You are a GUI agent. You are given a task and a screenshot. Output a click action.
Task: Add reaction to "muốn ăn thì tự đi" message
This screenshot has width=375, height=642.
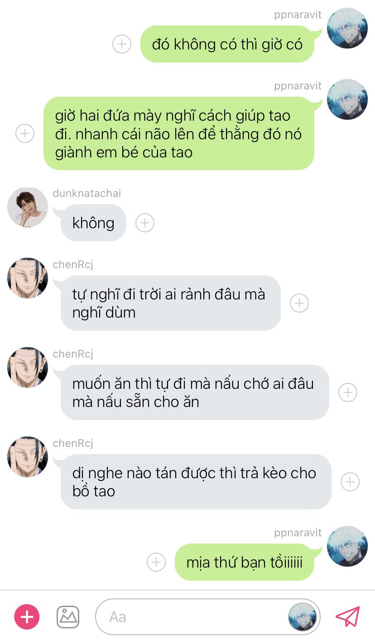pyautogui.click(x=348, y=392)
